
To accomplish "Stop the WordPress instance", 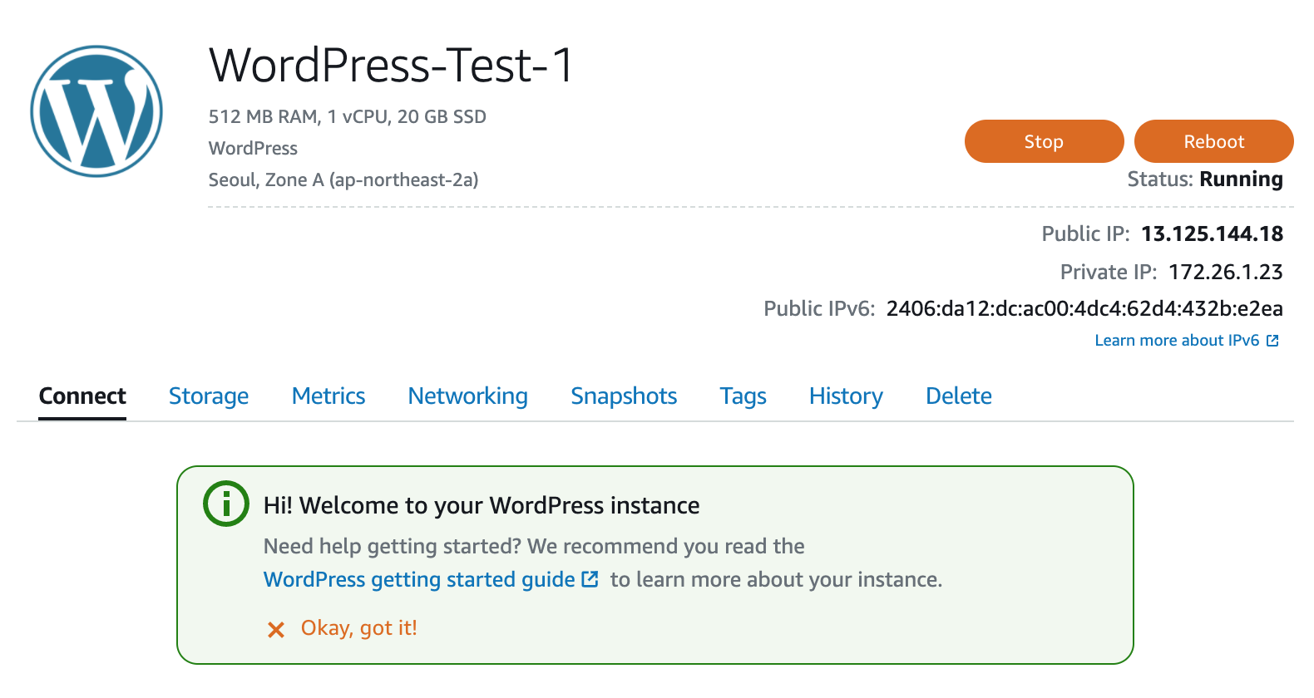I will click(x=1044, y=141).
